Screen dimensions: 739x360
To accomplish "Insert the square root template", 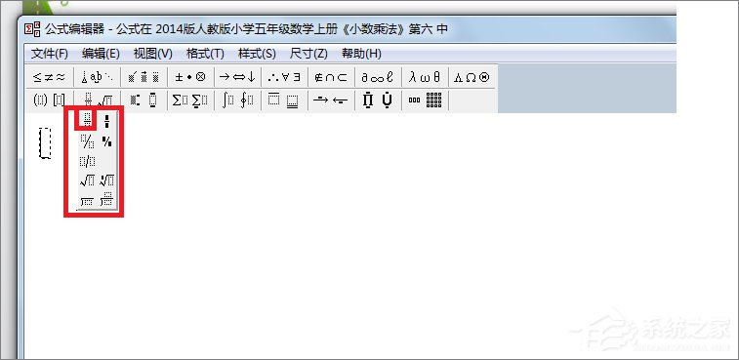I will [x=87, y=180].
